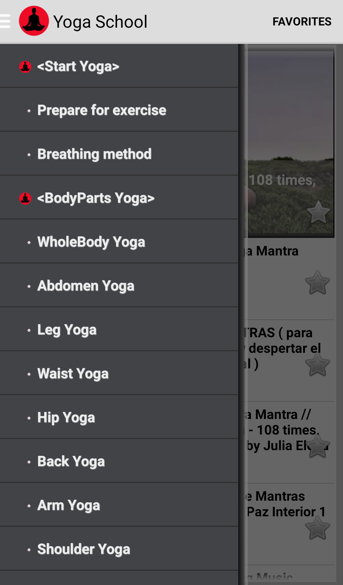Select Shoulder Yoga in the drawer
Screen dimensions: 343x585
(84, 549)
